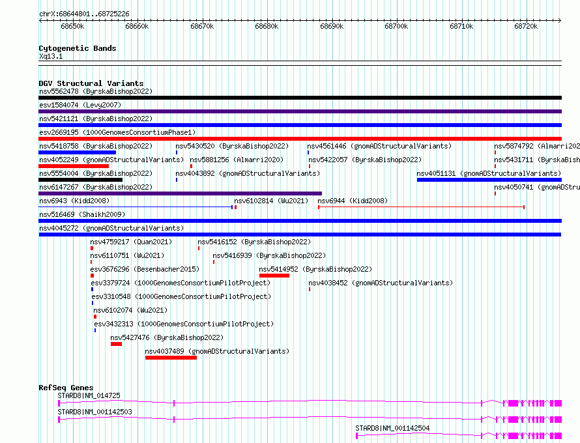Click the nsv6943 (Kidd2008) label
Viewport: 580px width, 443px height.
(x=74, y=201)
